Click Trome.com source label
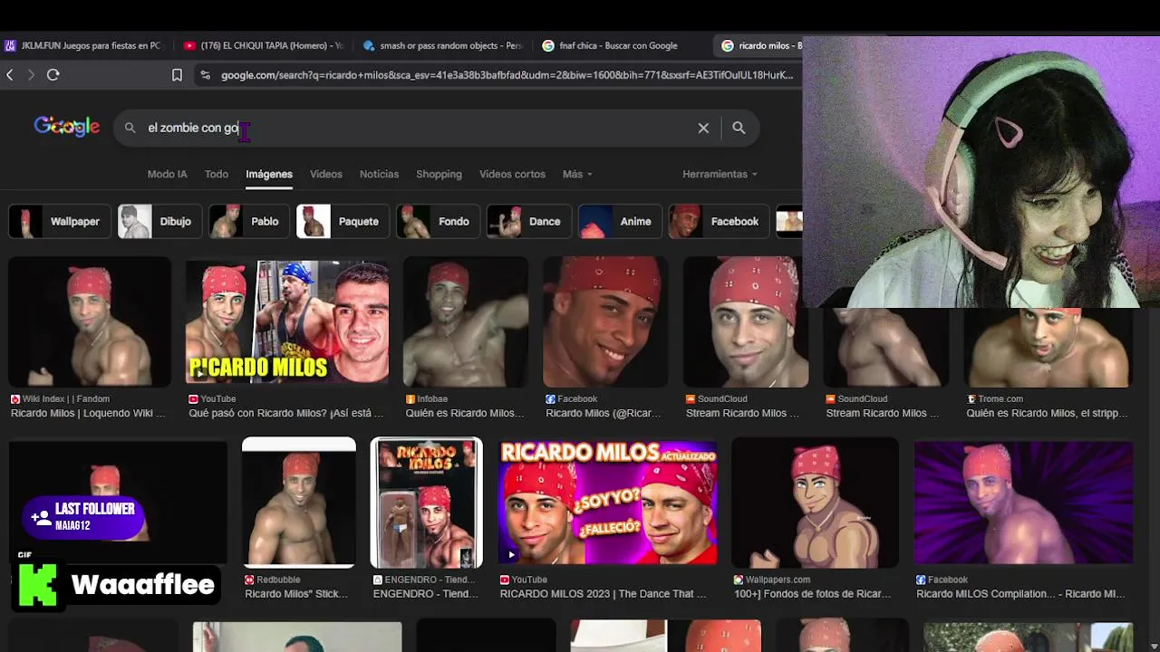The width and height of the screenshot is (1160, 652). click(x=1000, y=398)
